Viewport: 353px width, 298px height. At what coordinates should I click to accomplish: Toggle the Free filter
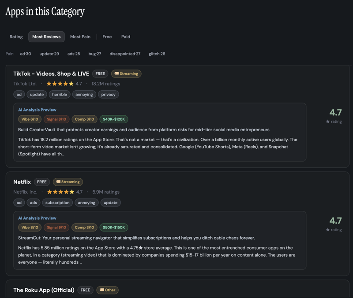pos(107,37)
